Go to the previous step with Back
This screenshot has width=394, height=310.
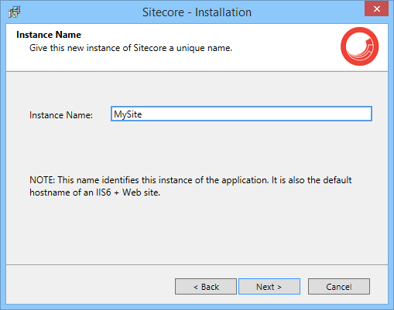click(x=206, y=286)
